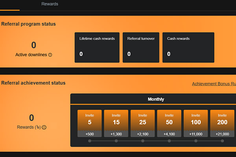Click the info icon next to Rewards

(44, 127)
